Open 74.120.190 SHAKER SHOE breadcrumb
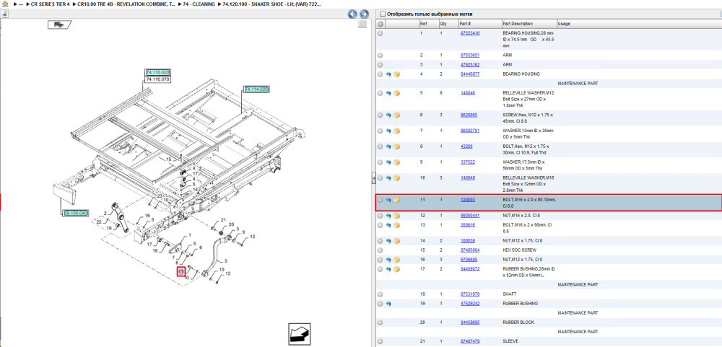This screenshot has height=347, width=722. [271, 4]
